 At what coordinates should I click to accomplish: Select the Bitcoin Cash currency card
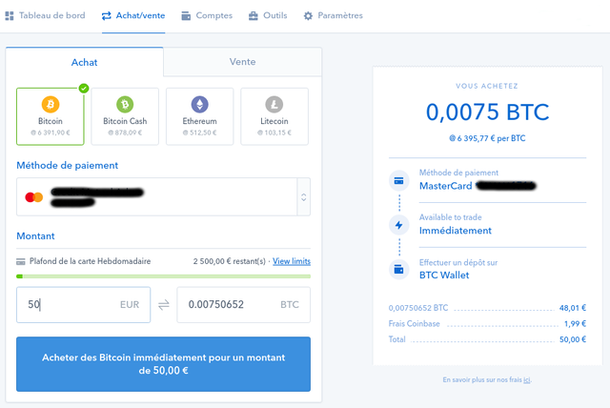(125, 116)
